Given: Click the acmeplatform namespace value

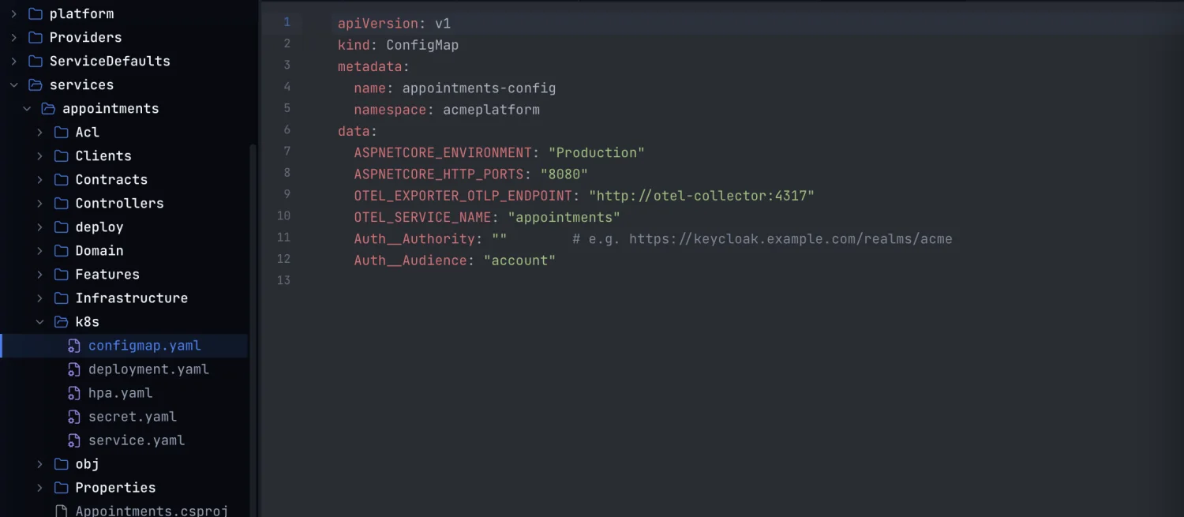Looking at the screenshot, I should (x=491, y=110).
